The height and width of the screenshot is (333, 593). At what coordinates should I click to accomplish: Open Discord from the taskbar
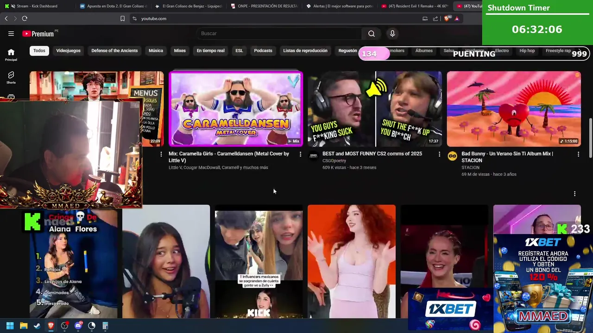[x=78, y=326]
